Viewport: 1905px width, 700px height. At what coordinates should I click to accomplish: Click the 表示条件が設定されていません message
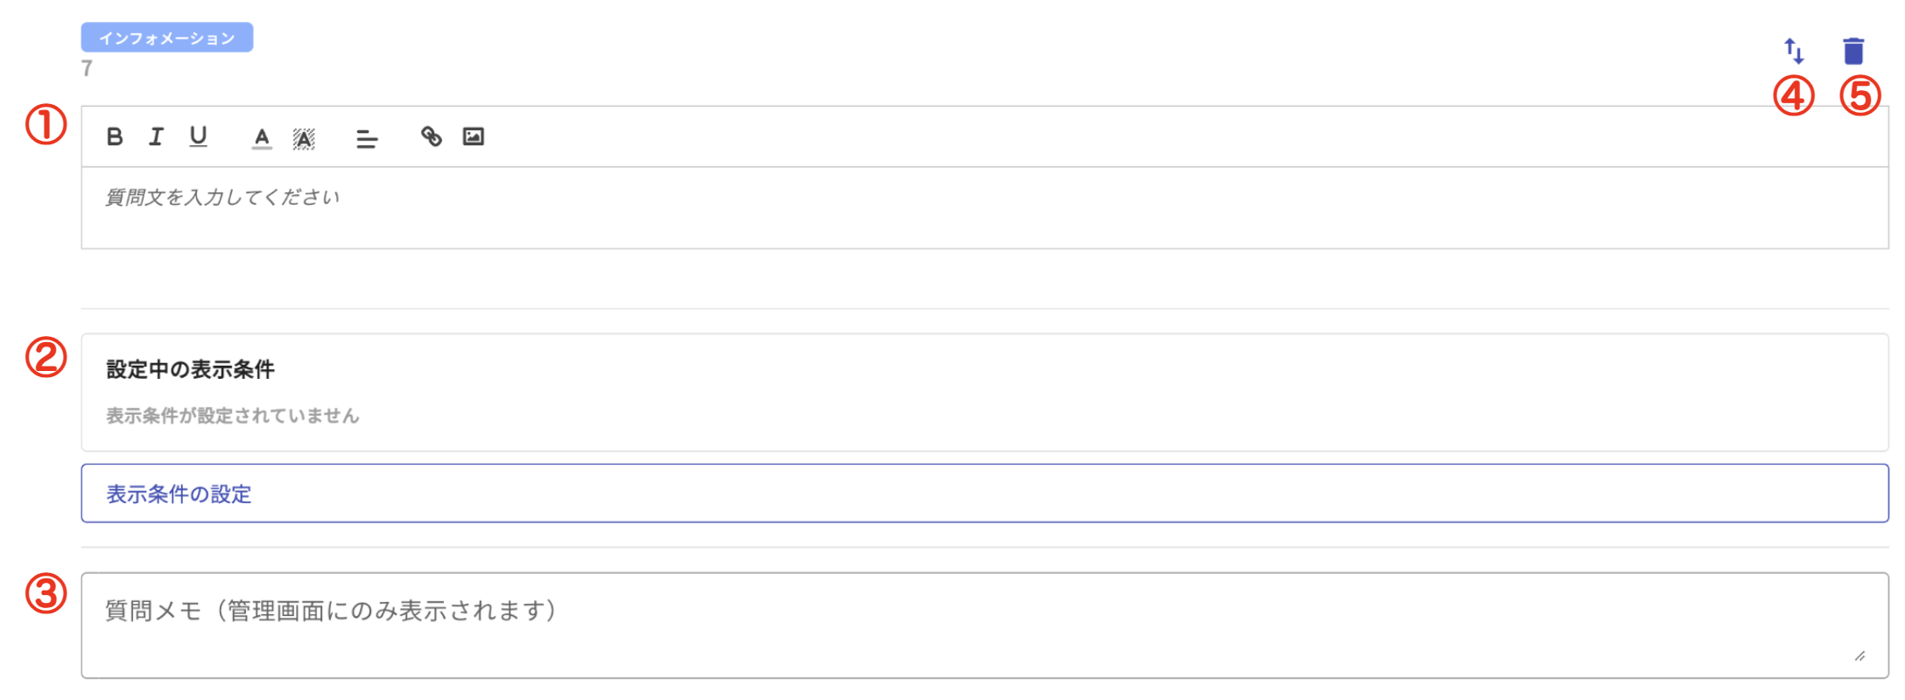click(233, 416)
